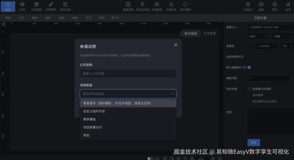The height and width of the screenshot is (160, 294).
Task: Open the 数据容器 data container
Action: (x=128, y=7)
